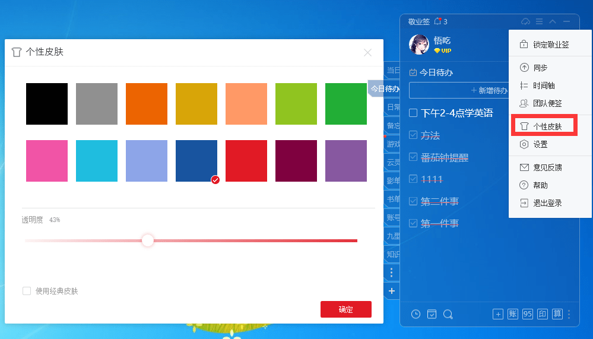Viewport: 593px width, 339px height.
Task: Click the yellow VIP badge
Action: (x=442, y=50)
